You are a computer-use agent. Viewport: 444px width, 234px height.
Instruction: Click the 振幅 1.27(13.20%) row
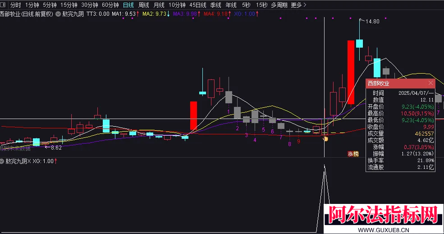tap(400, 154)
